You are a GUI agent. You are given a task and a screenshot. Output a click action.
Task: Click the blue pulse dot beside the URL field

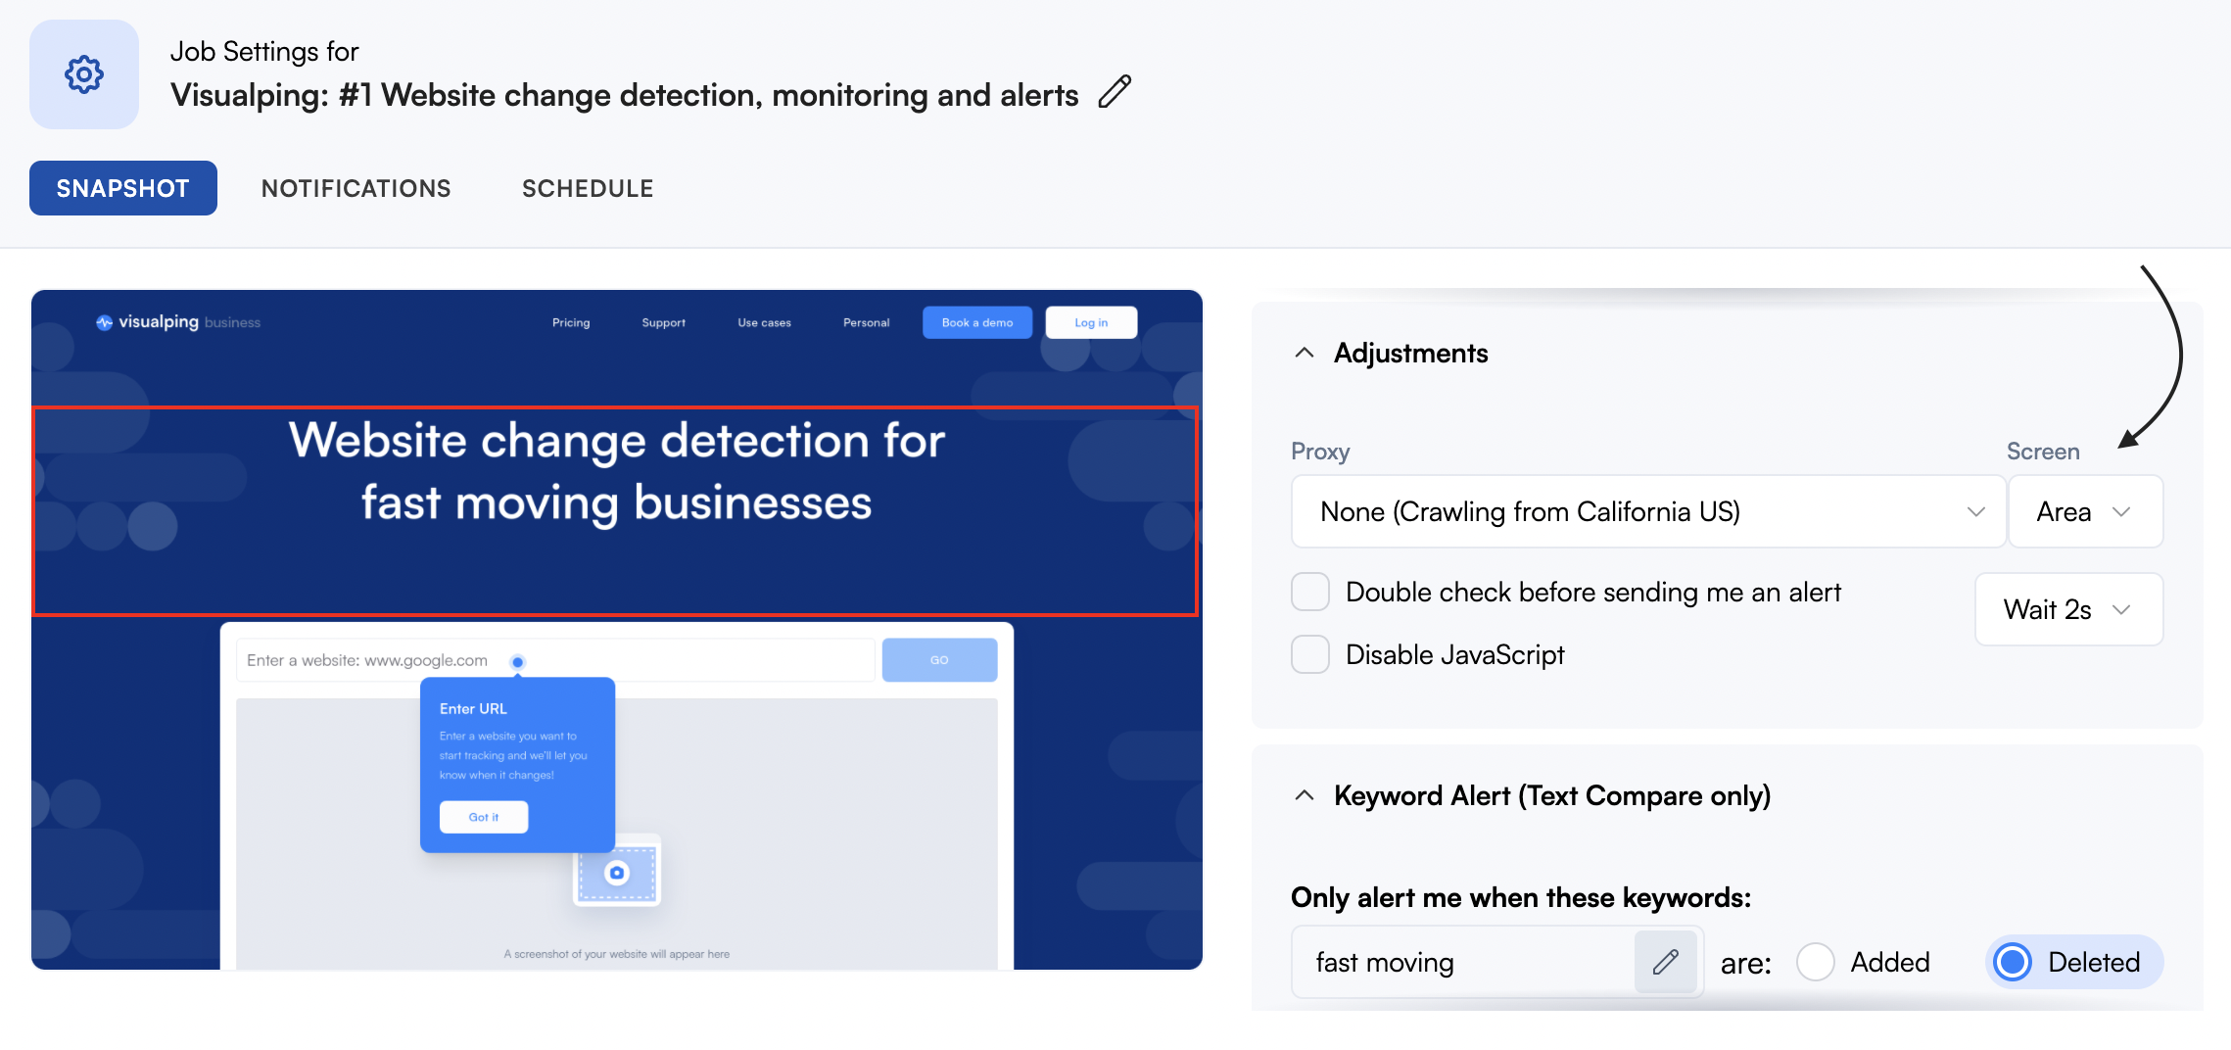pos(517,662)
